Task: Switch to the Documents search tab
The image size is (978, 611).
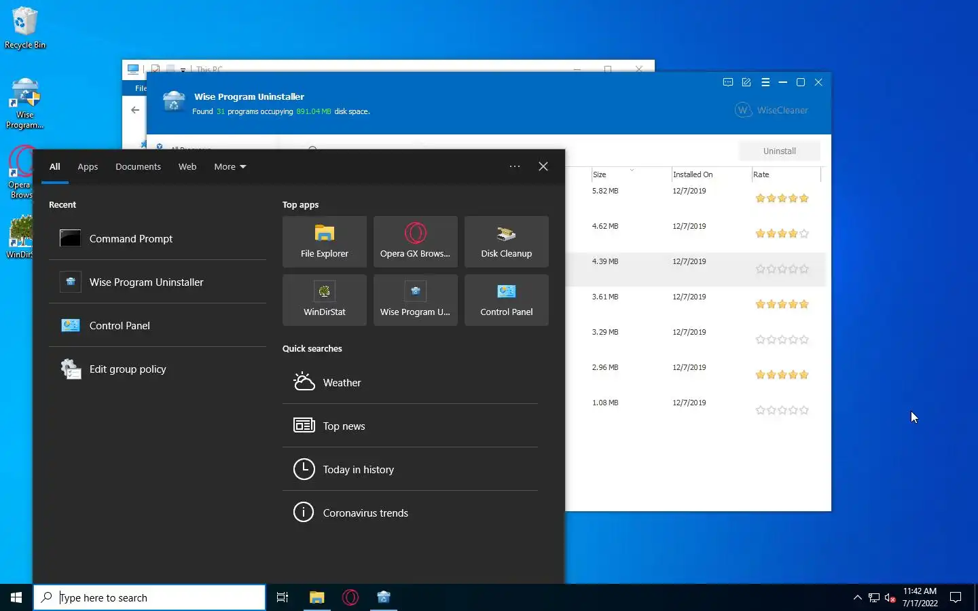Action: coord(138,166)
